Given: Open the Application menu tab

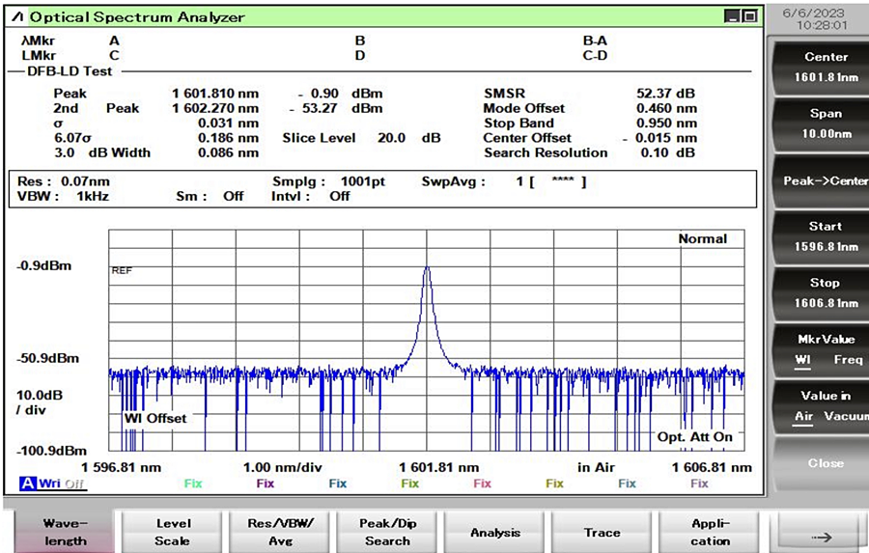Looking at the screenshot, I should [710, 532].
